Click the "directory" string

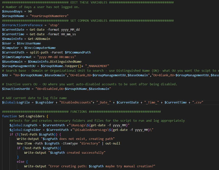click(x=90, y=144)
